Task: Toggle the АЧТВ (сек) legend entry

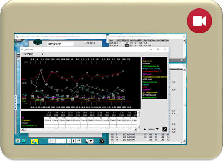Action: point(147,79)
